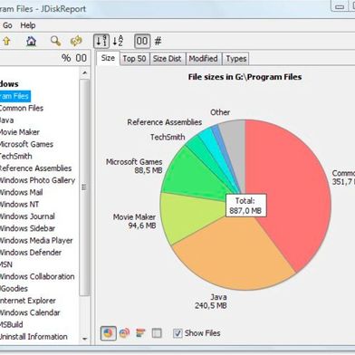The width and height of the screenshot is (355, 355).
Task: Select the highlighted Program Files tree item
Action: click(14, 96)
